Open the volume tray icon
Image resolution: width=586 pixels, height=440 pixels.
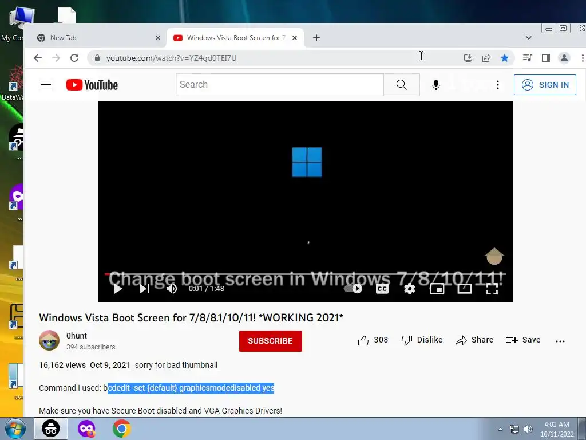(528, 429)
